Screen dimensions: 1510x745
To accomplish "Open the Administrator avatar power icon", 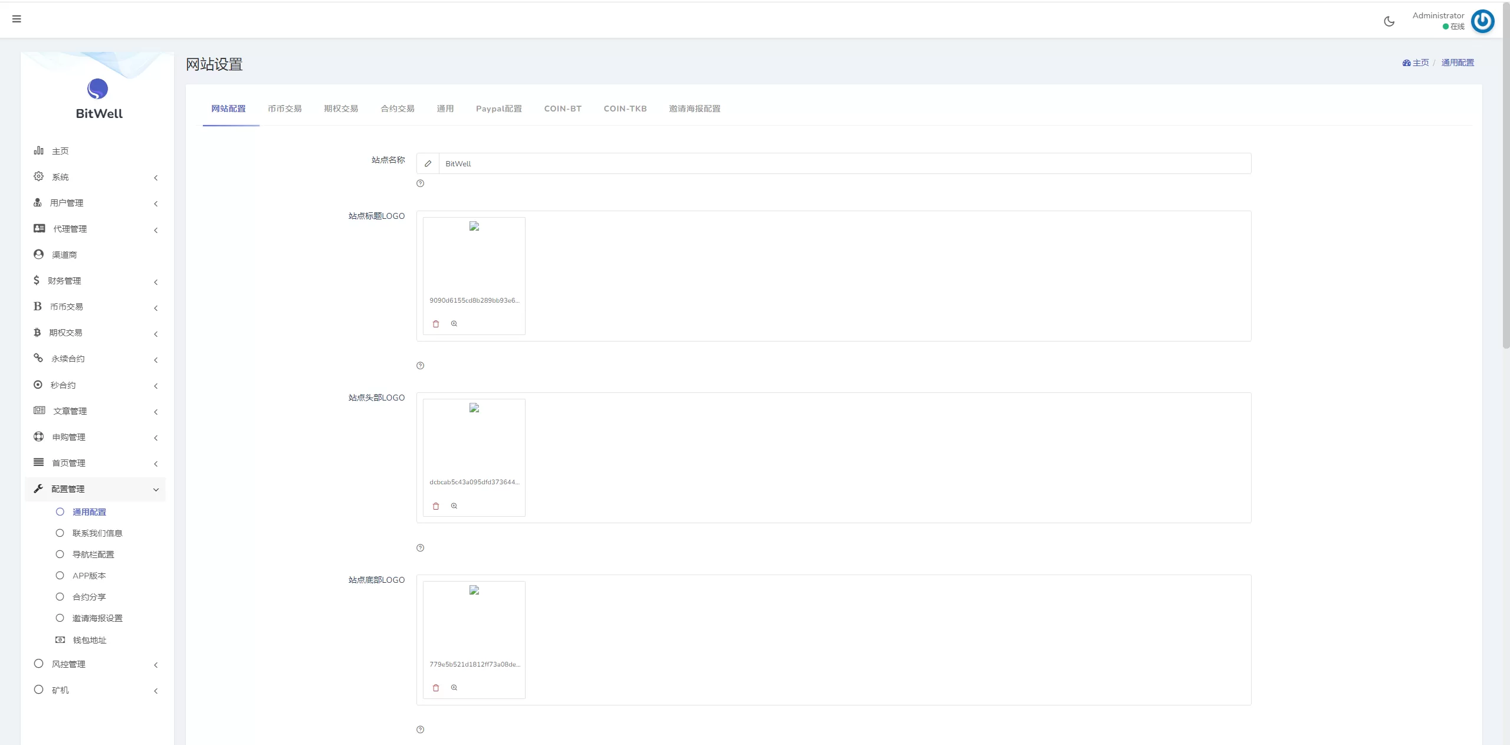I will point(1482,21).
